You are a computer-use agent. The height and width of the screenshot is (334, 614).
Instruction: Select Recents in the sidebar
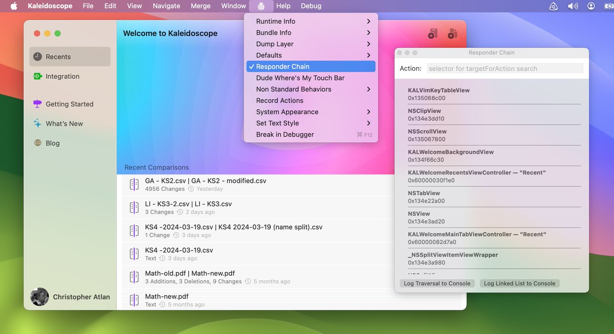70,57
